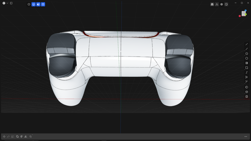Activate the Duplicate command in bottom bar
The image size is (251, 141).
(17, 137)
